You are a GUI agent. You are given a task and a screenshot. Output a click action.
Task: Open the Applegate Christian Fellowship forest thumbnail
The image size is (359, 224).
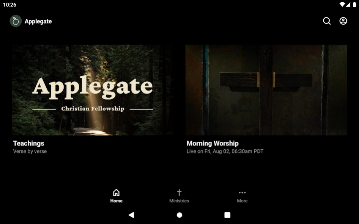click(93, 90)
